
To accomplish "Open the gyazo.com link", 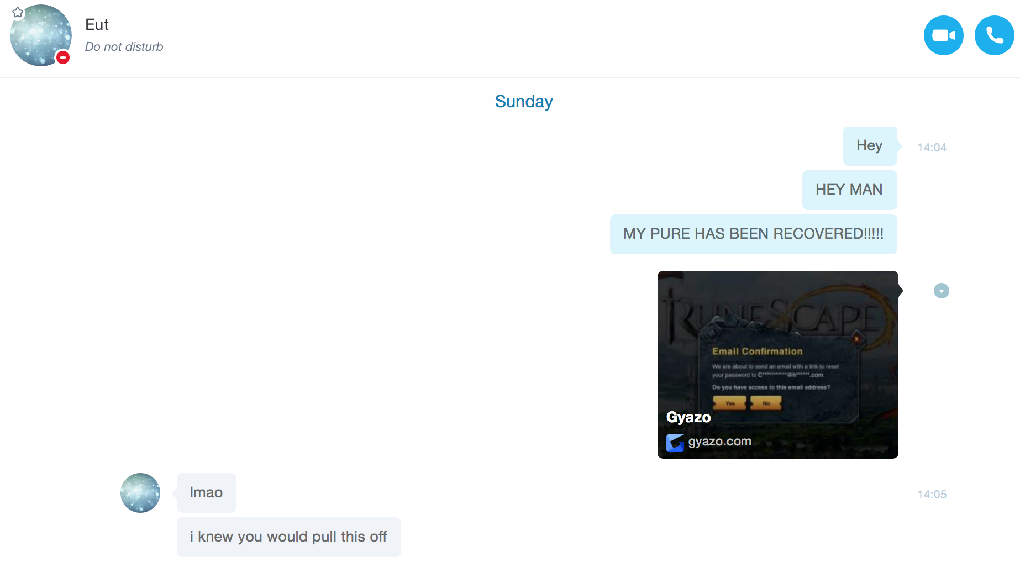I will [719, 442].
